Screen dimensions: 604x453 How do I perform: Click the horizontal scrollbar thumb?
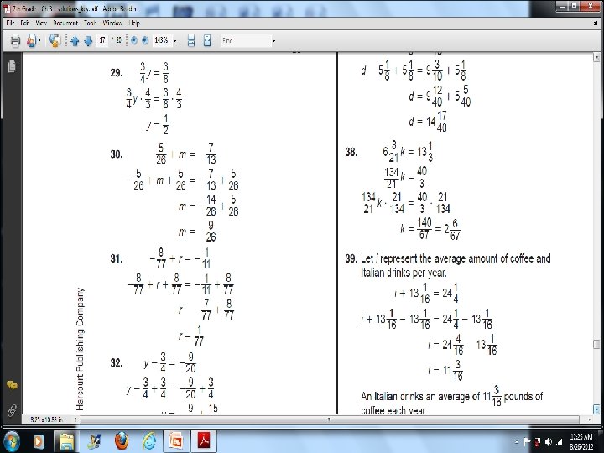pos(330,419)
